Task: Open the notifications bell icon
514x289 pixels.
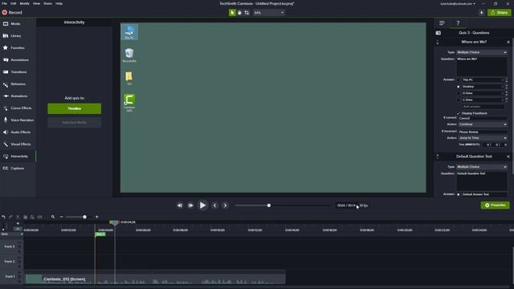Action: point(481,13)
